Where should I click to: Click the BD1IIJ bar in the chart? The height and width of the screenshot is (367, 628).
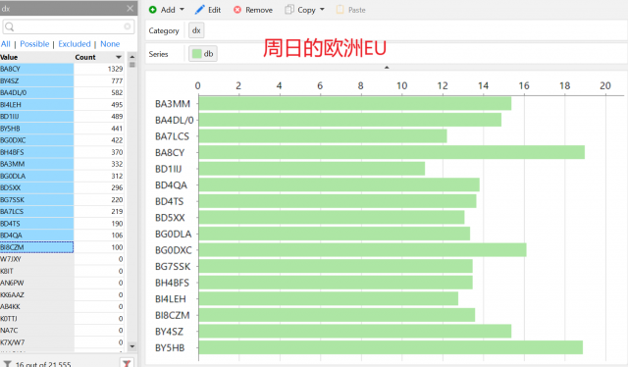click(x=312, y=169)
